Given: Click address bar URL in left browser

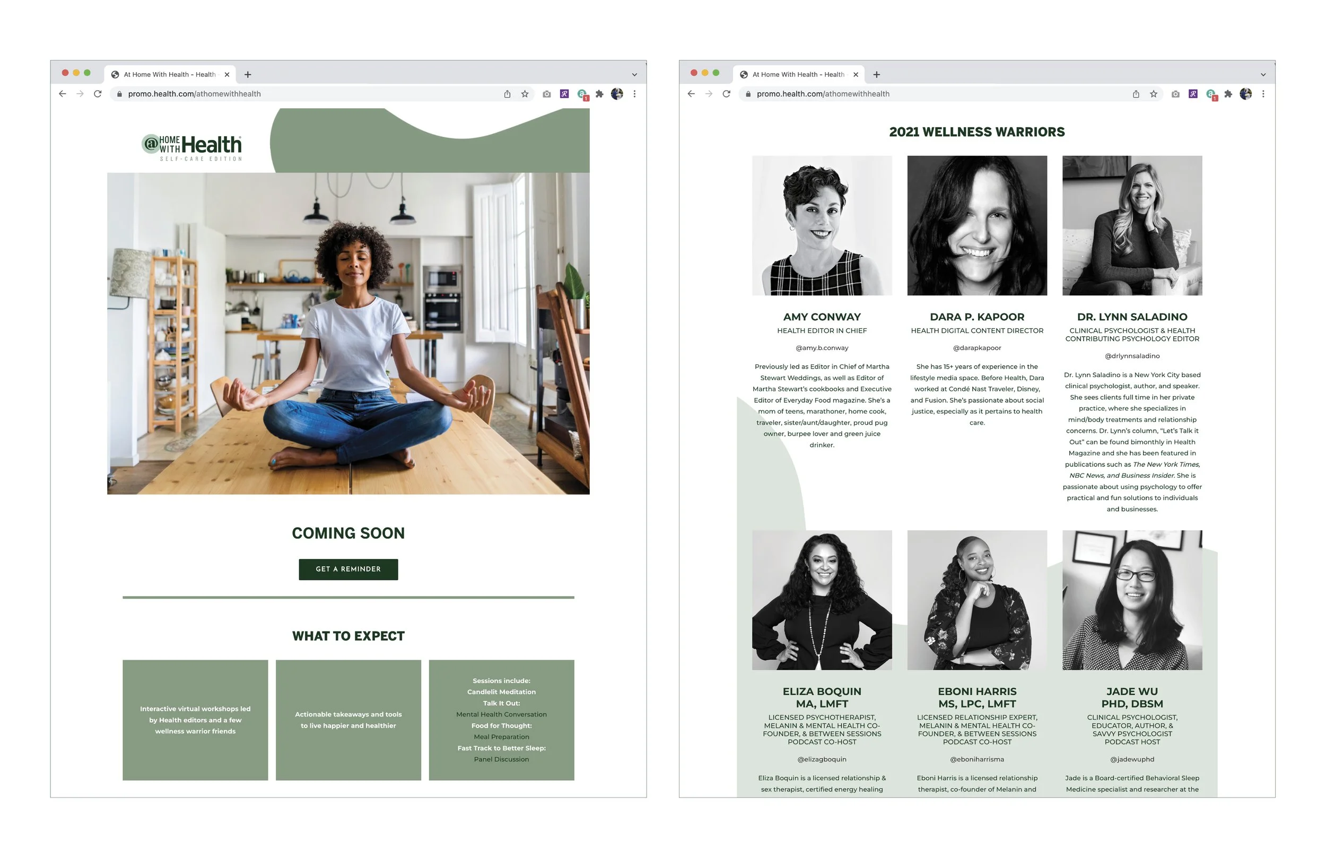Looking at the screenshot, I should click(x=195, y=94).
